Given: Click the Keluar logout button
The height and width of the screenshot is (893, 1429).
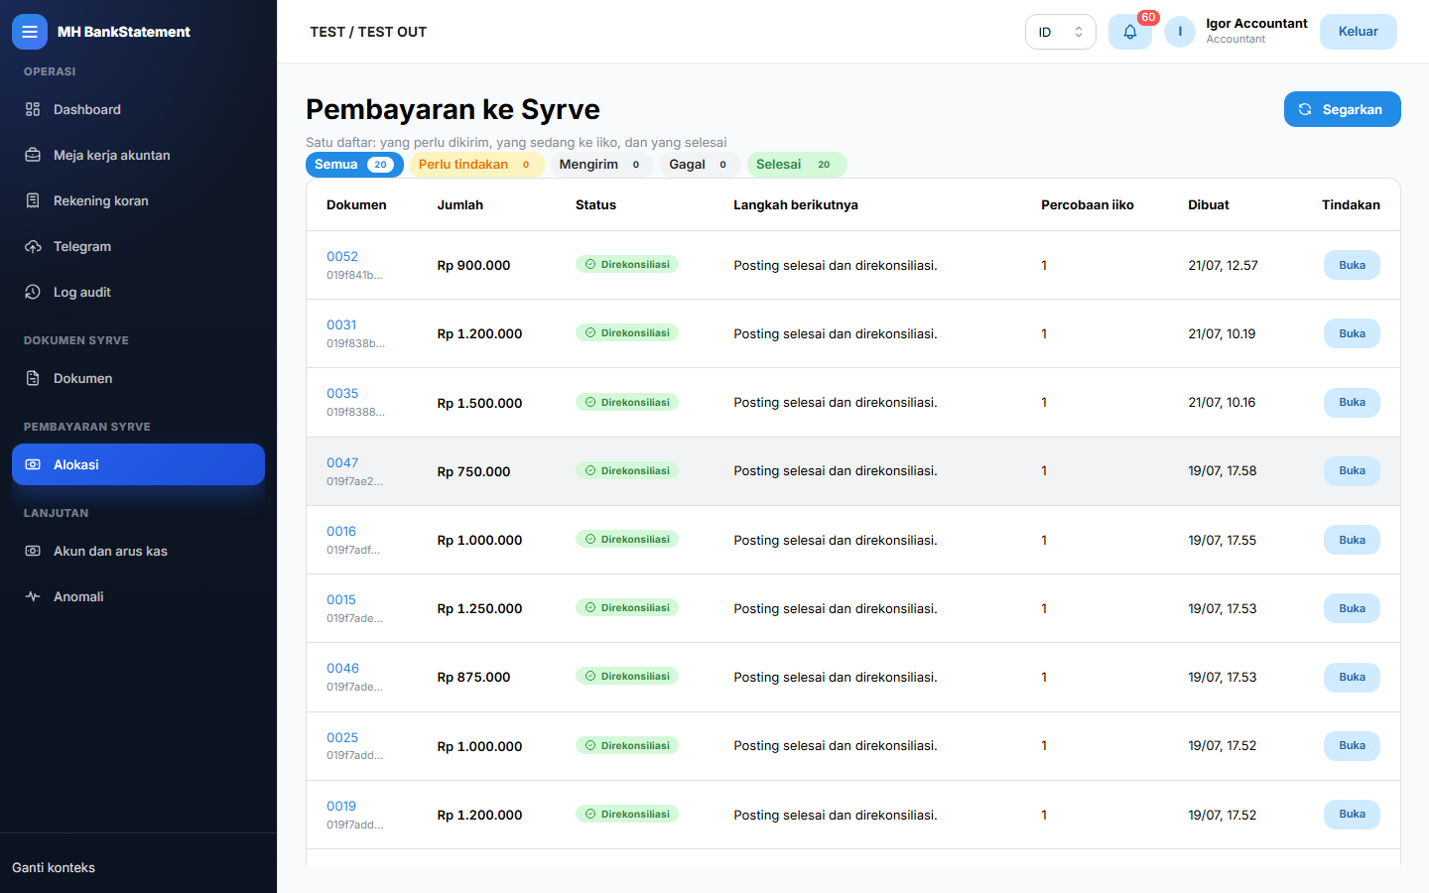Looking at the screenshot, I should [x=1358, y=32].
